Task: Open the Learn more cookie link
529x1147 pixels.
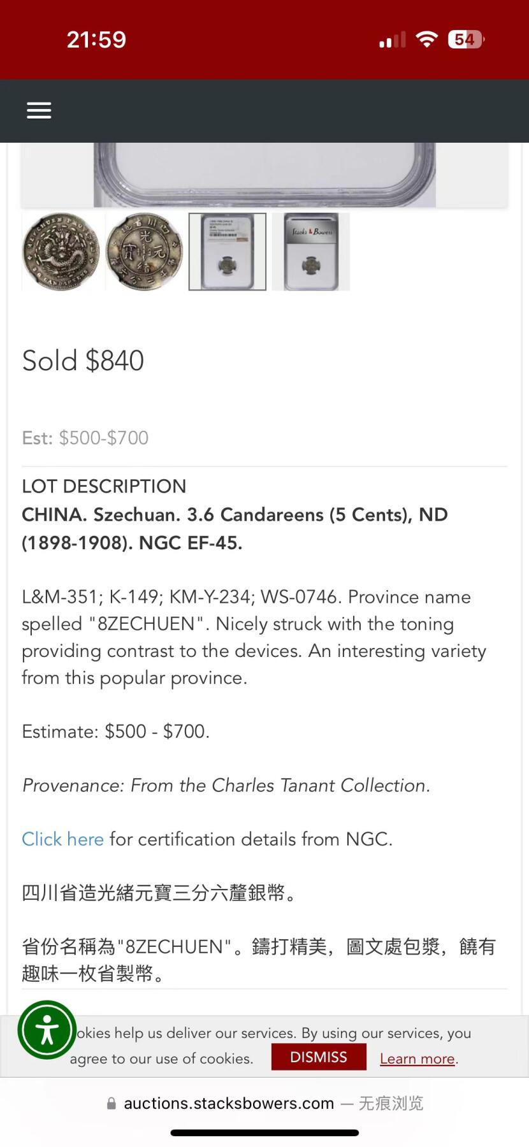Action: [x=417, y=1058]
